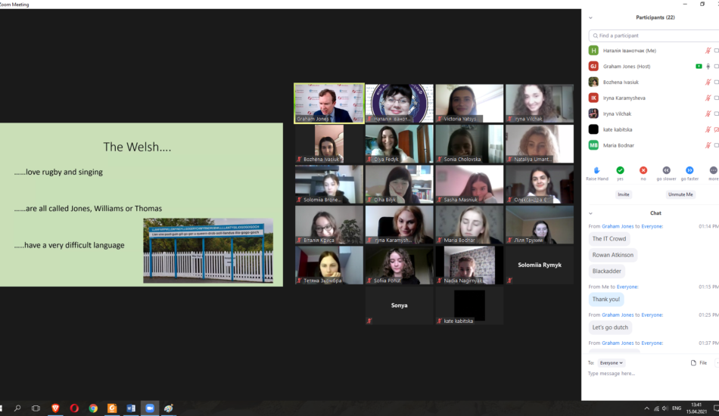Click the go slower icon
This screenshot has height=416, width=719.
coord(666,170)
